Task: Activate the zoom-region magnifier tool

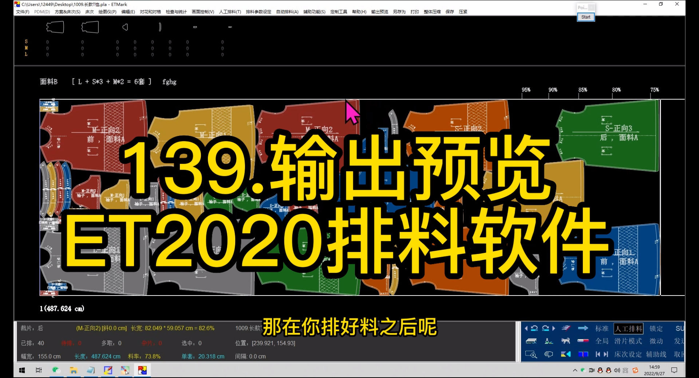Action: (x=531, y=354)
